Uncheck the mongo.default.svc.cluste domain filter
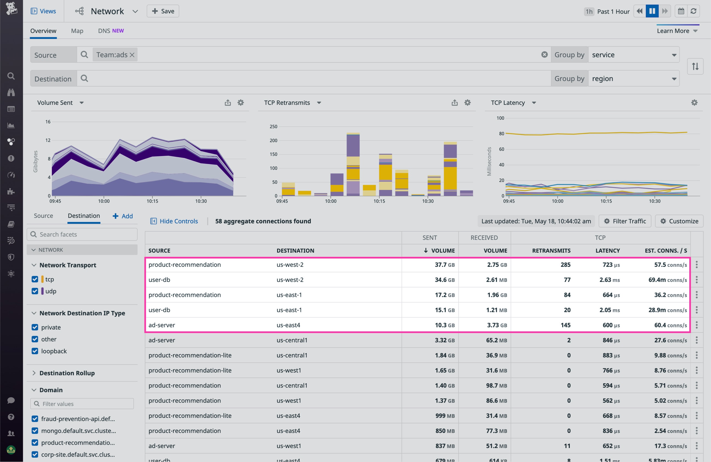Image resolution: width=711 pixels, height=462 pixels. point(35,430)
